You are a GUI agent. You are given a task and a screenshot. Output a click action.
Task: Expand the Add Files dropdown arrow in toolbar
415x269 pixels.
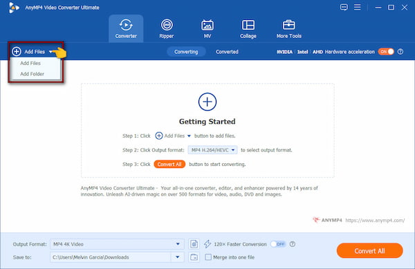pyautogui.click(x=50, y=52)
